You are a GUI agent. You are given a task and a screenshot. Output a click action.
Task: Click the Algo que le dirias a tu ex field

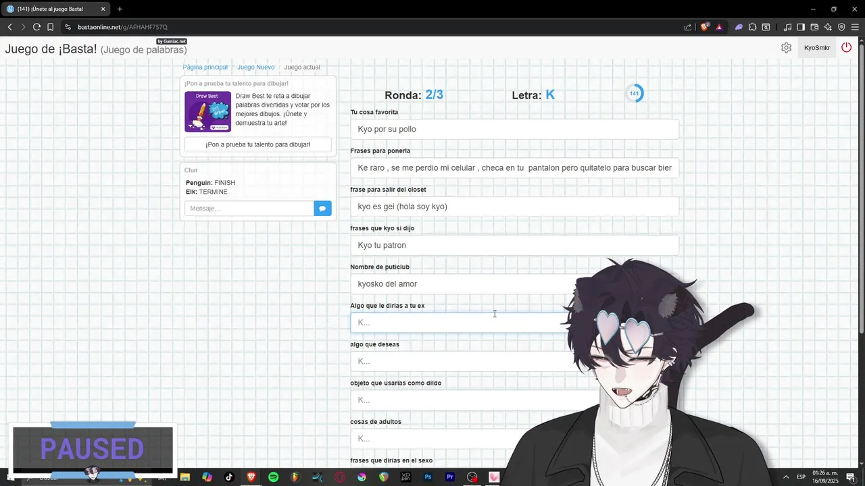460,323
